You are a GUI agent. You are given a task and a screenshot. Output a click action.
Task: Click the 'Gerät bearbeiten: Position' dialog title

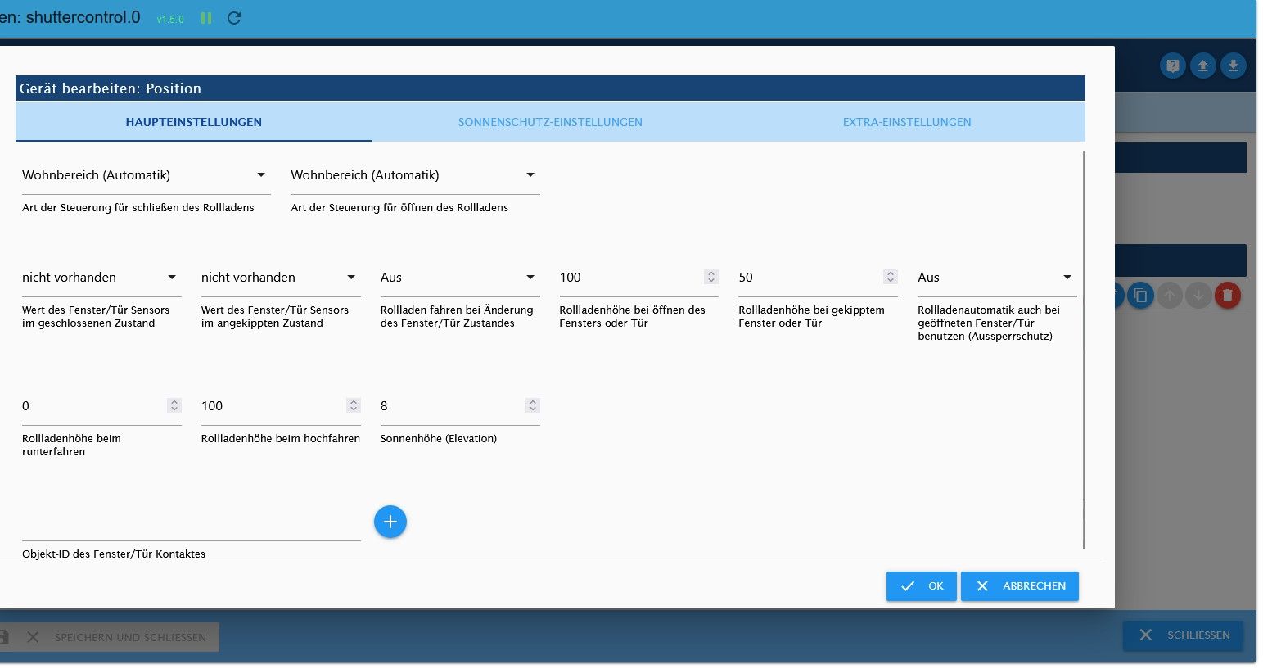(x=111, y=88)
